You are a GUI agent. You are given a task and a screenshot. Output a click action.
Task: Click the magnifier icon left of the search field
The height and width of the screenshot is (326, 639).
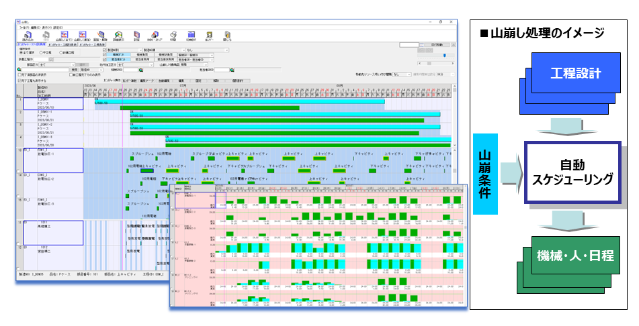tap(19, 70)
